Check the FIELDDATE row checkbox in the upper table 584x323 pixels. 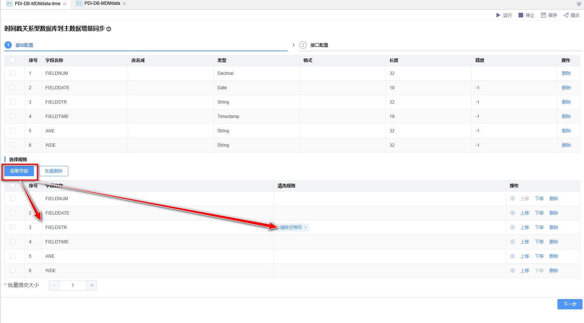pos(13,87)
